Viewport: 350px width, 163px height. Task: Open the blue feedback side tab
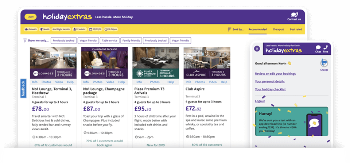click(x=23, y=88)
